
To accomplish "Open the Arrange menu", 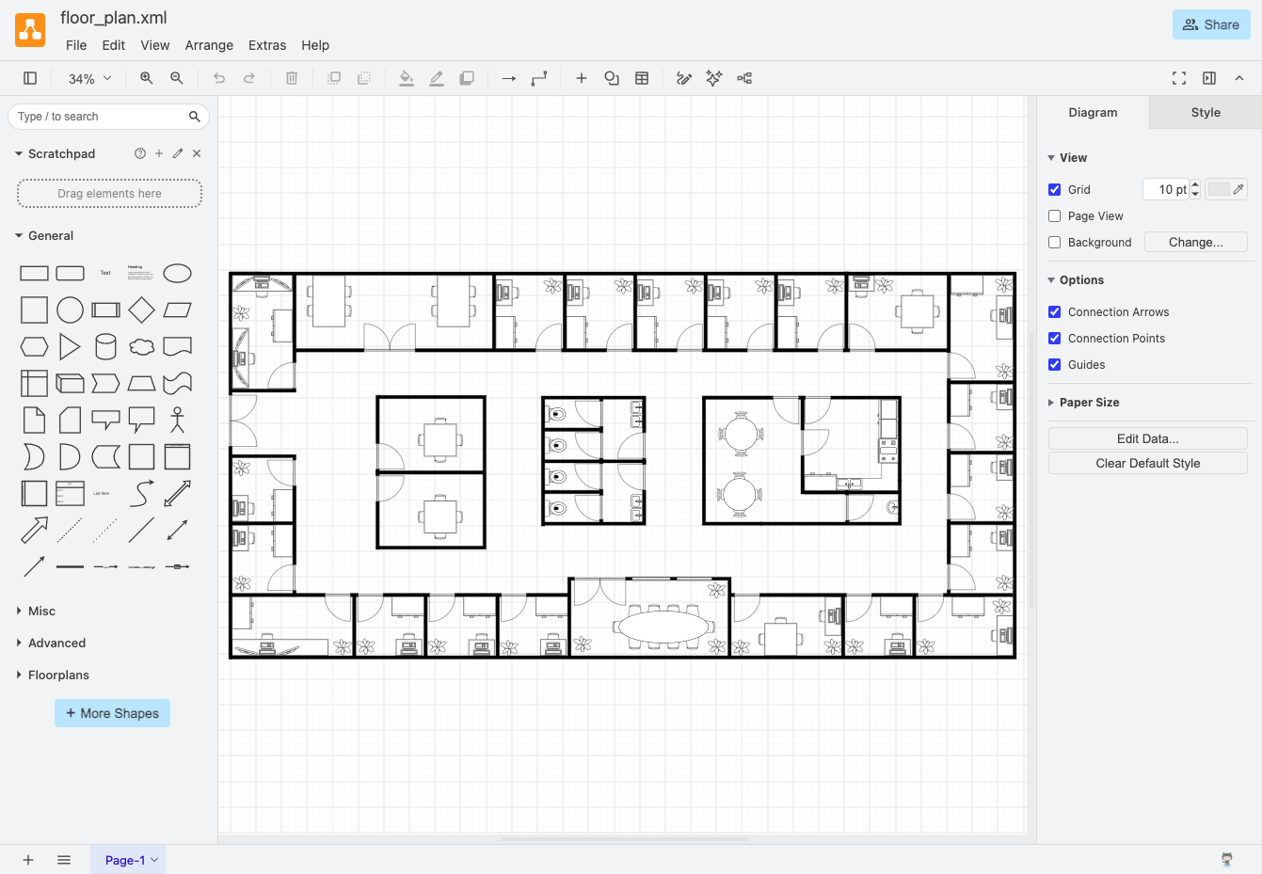I will coord(209,45).
